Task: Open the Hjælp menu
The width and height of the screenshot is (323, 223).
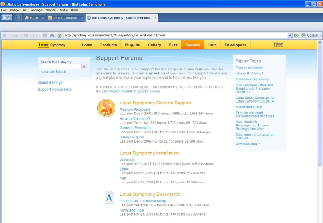Action: pos(75,10)
